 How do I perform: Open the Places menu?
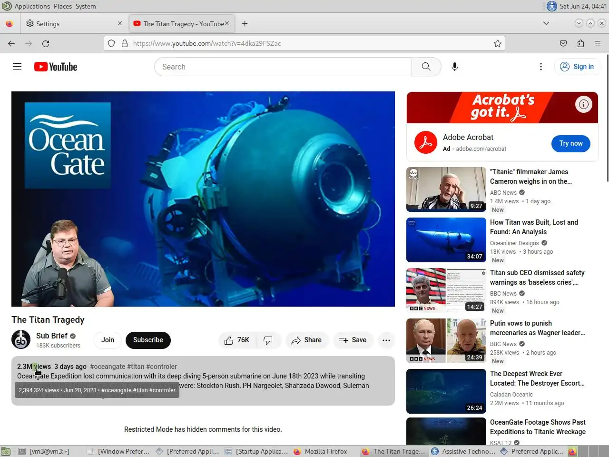(63, 6)
